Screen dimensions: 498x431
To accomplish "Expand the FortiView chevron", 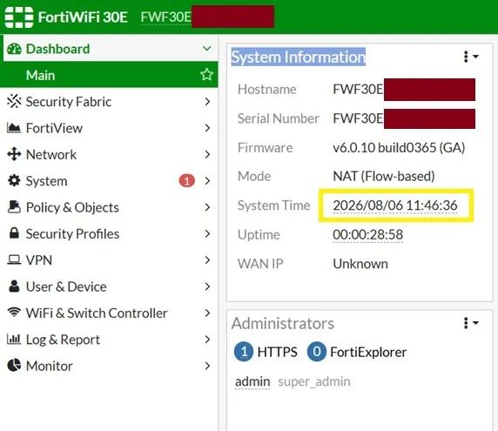I will tap(208, 128).
